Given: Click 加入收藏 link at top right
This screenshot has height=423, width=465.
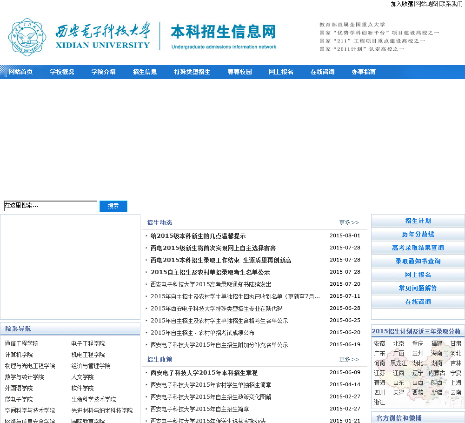Looking at the screenshot, I should 402,4.
